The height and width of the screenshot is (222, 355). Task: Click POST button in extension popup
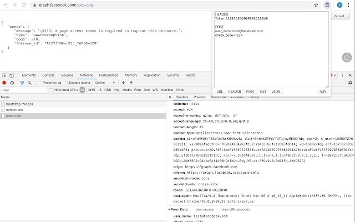[x=250, y=92]
